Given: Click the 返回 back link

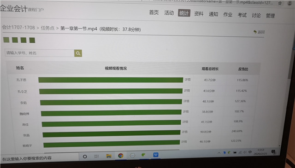Looking at the screenshot, I should pos(259,32).
